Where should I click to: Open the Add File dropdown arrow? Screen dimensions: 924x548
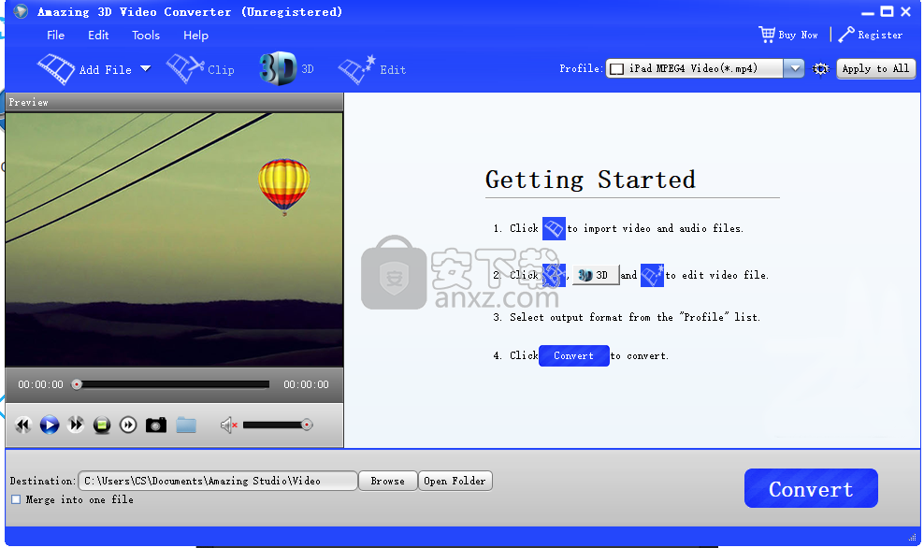click(146, 69)
